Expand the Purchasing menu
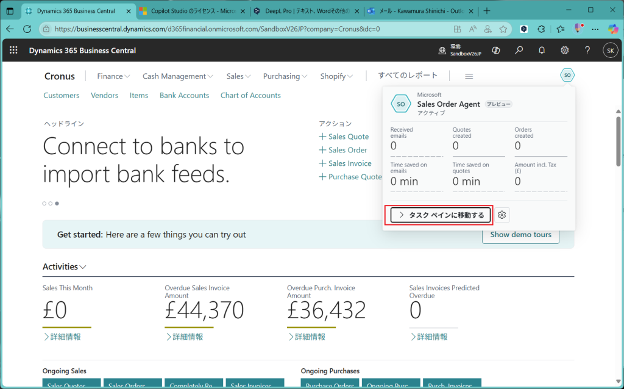The width and height of the screenshot is (624, 389). click(x=285, y=76)
